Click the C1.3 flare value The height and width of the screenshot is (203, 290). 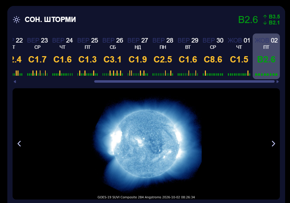tap(88, 60)
